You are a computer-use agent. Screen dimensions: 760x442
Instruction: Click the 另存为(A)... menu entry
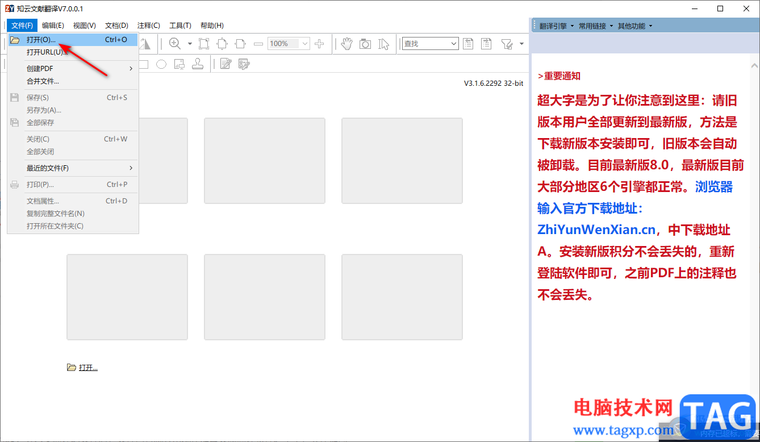pos(73,110)
